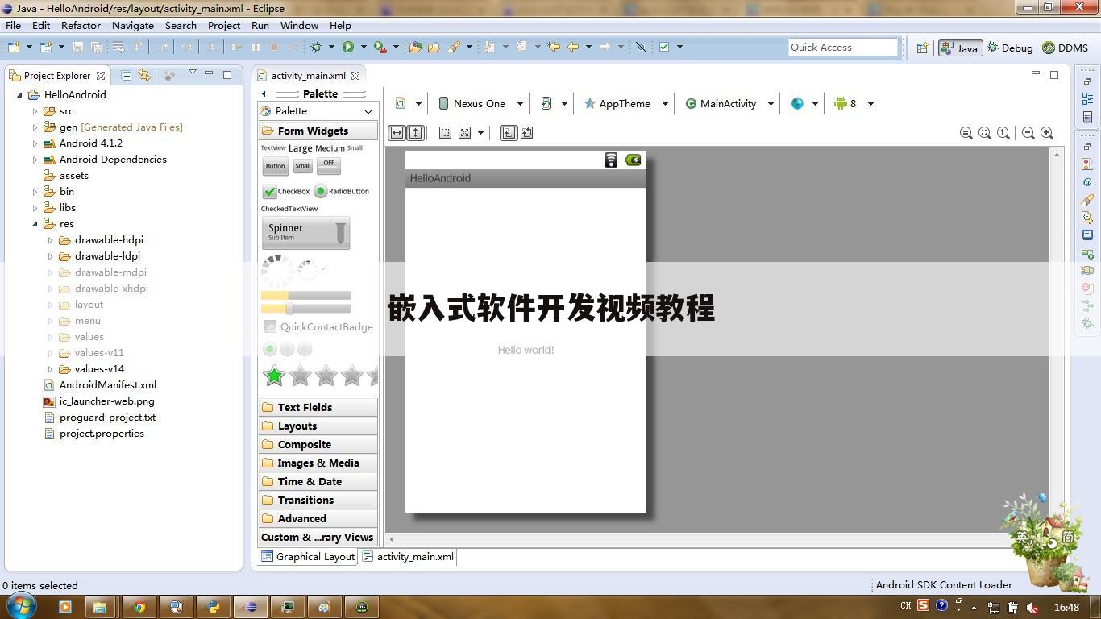This screenshot has height=619, width=1101.
Task: Switch to the Graphical Layout tab
Action: pos(309,557)
